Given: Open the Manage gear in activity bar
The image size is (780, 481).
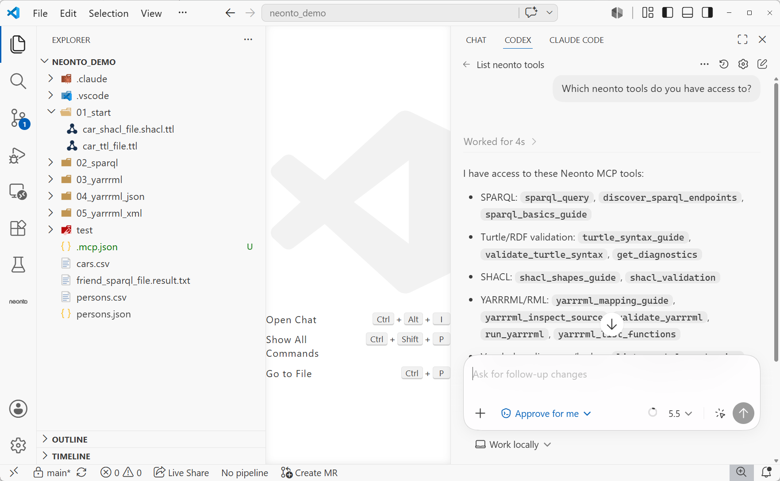Looking at the screenshot, I should tap(18, 445).
